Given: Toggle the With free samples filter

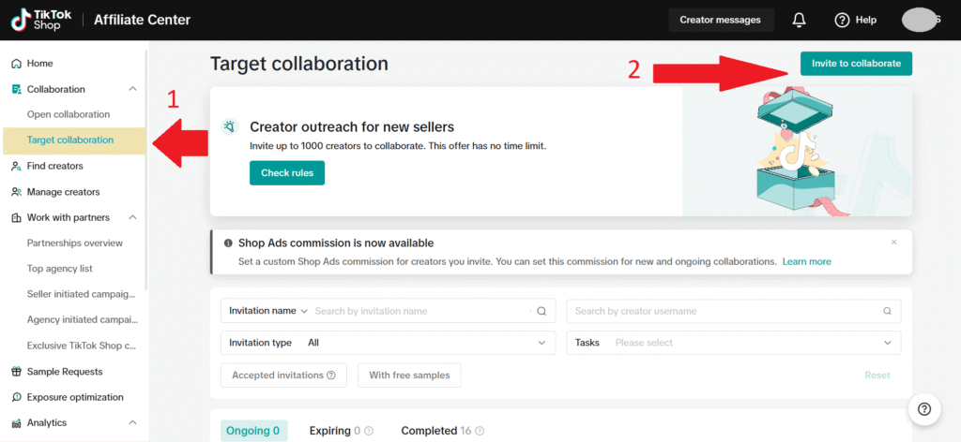Looking at the screenshot, I should (409, 376).
